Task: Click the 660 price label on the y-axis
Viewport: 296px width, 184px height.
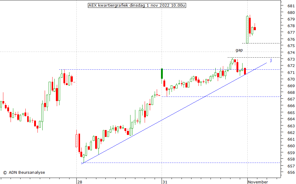Action: 291,146
